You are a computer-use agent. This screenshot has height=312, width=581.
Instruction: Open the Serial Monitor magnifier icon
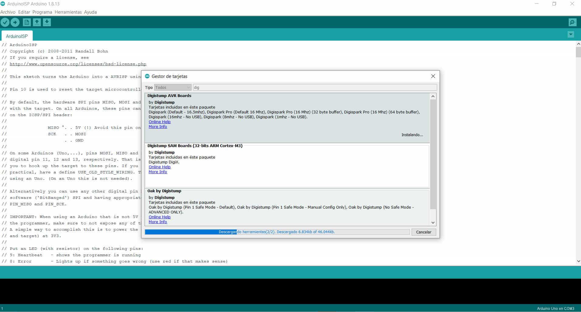pyautogui.click(x=573, y=22)
